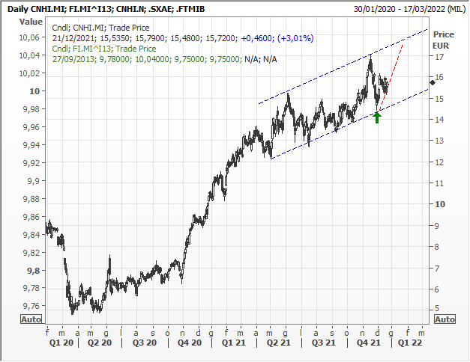Click the green up arrow marker
This screenshot has width=470, height=362.
coord(377,117)
